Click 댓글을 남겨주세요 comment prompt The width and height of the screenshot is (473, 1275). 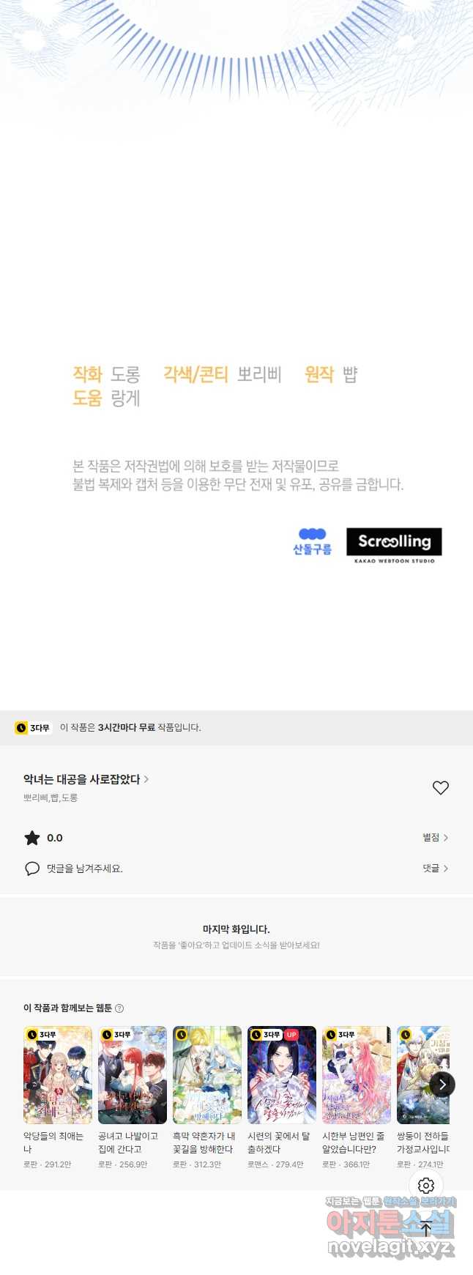(x=85, y=869)
